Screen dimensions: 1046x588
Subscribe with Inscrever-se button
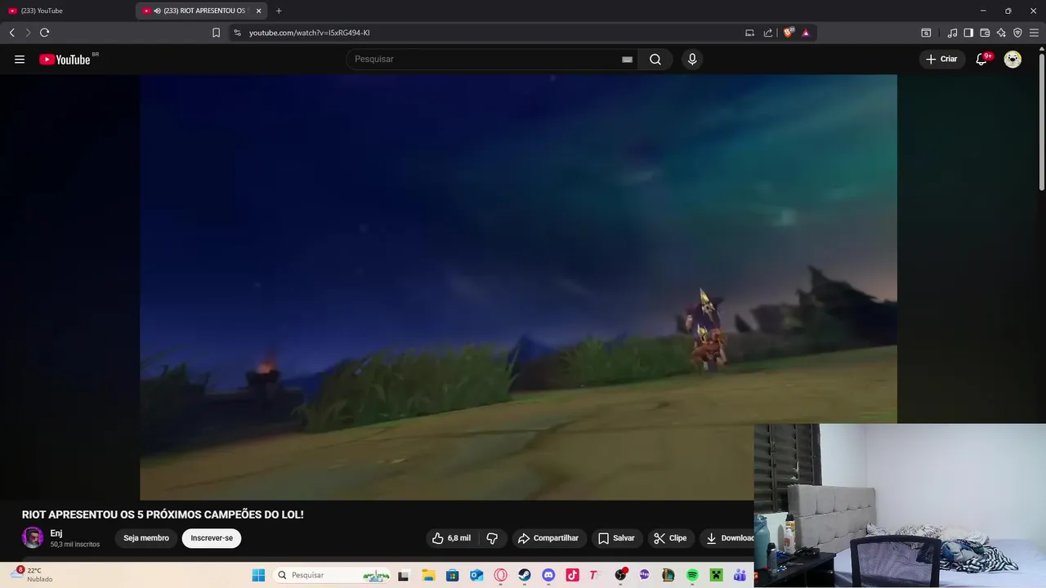point(212,538)
